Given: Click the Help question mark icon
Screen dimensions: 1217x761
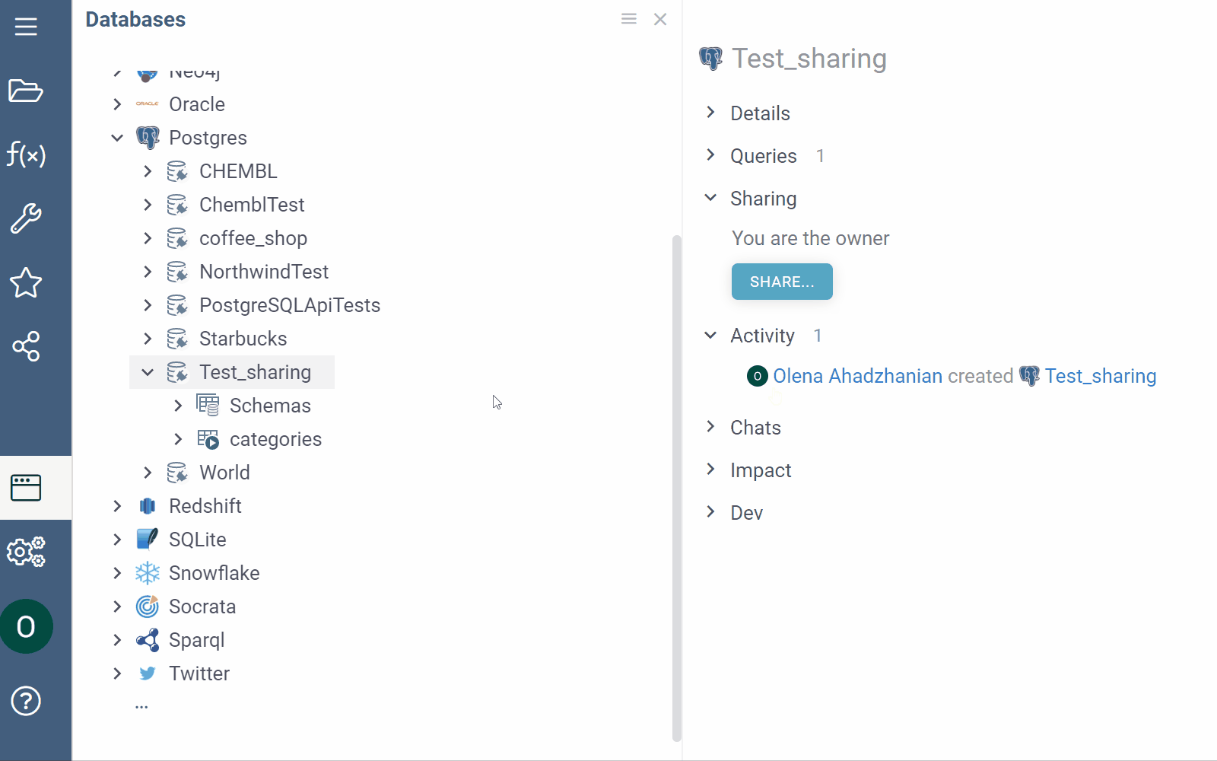Looking at the screenshot, I should click(x=26, y=701).
